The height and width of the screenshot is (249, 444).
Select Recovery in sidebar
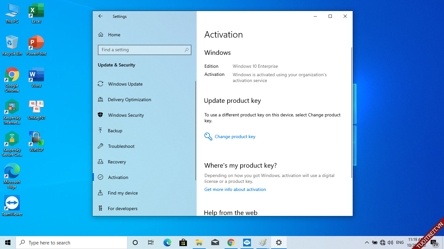coord(117,162)
